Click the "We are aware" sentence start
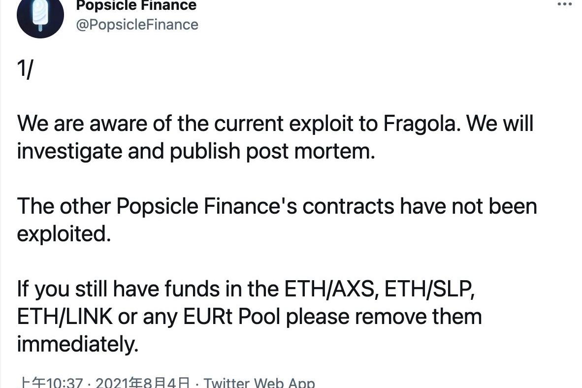Image resolution: width=582 pixels, height=388 pixels. [x=82, y=123]
